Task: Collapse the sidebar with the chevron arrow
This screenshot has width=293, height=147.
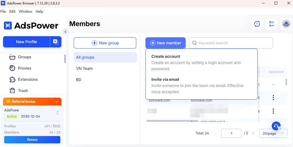Action: point(65,32)
